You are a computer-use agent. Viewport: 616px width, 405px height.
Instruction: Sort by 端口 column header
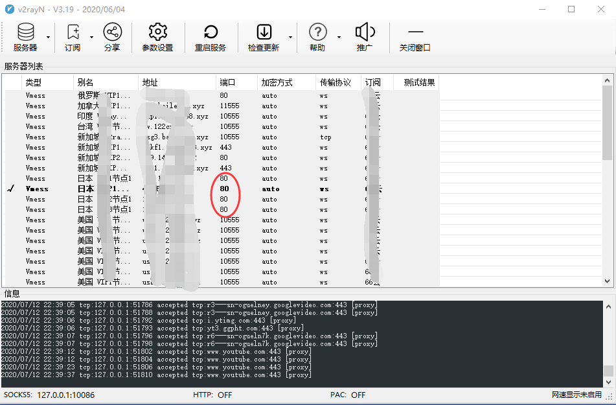236,82
